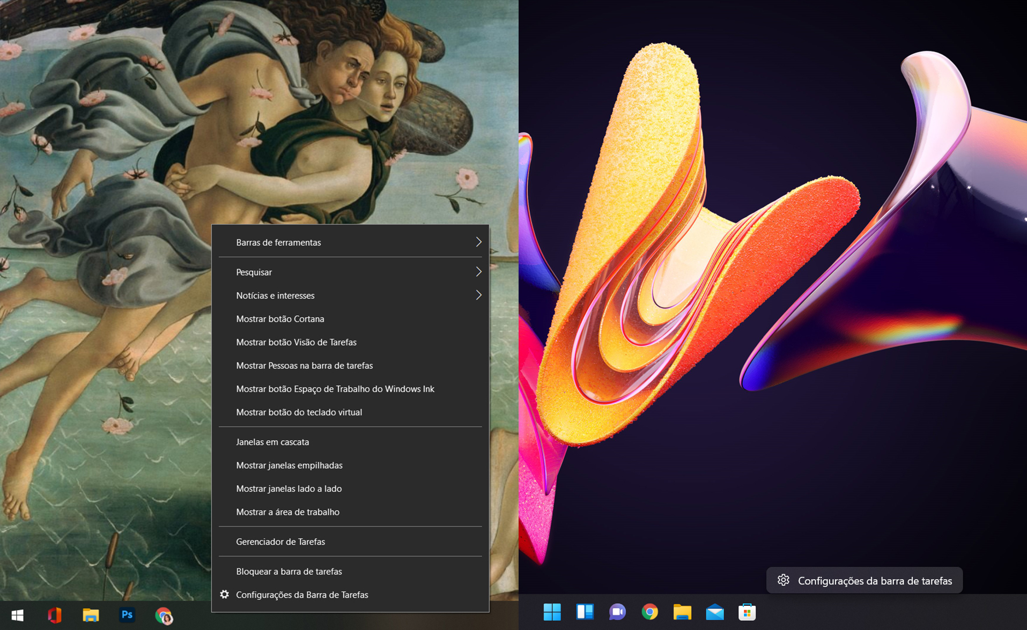The image size is (1027, 630).
Task: Open the Windows 10 Start button
Action: (17, 615)
